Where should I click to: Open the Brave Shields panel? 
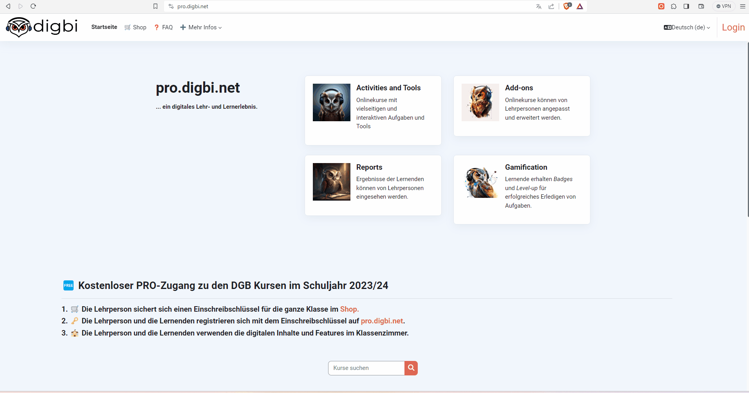[x=567, y=6]
